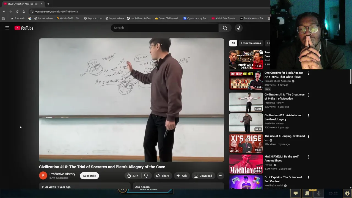Select the All filter chip
The width and height of the screenshot is (352, 198).
click(x=233, y=43)
